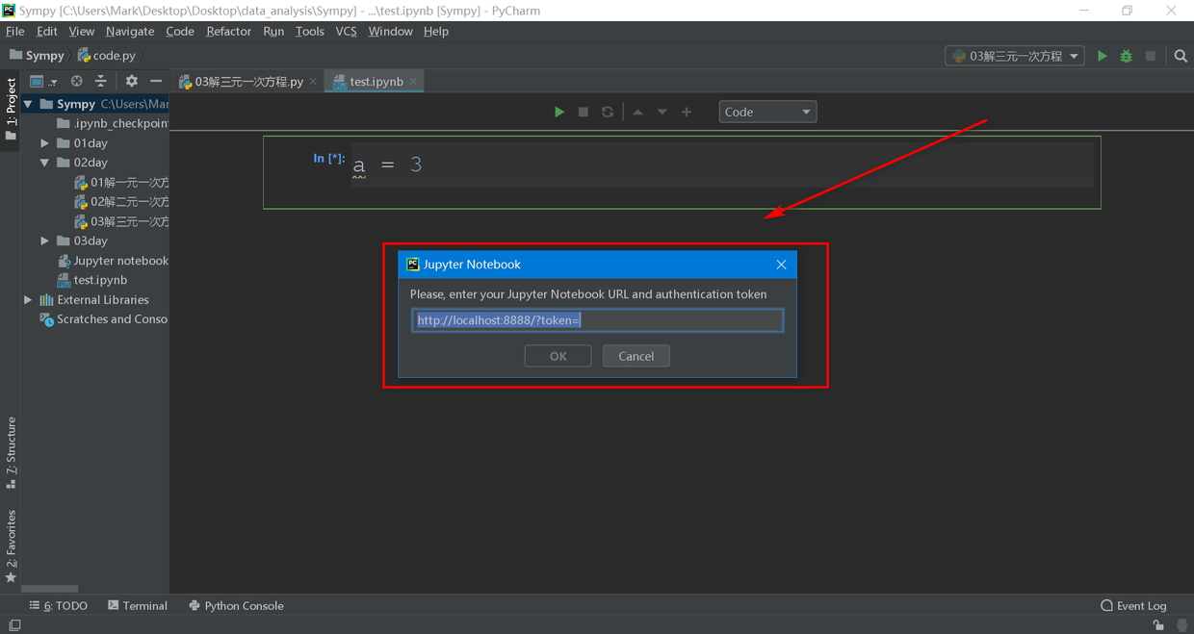
Task: Open Search Everywhere magnifier icon
Action: 1181,56
